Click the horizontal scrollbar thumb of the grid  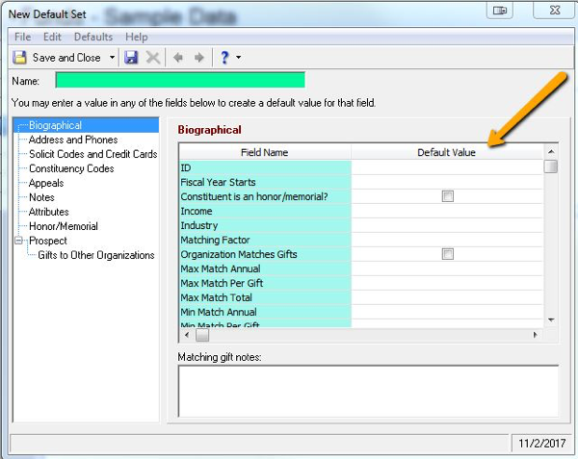click(202, 335)
